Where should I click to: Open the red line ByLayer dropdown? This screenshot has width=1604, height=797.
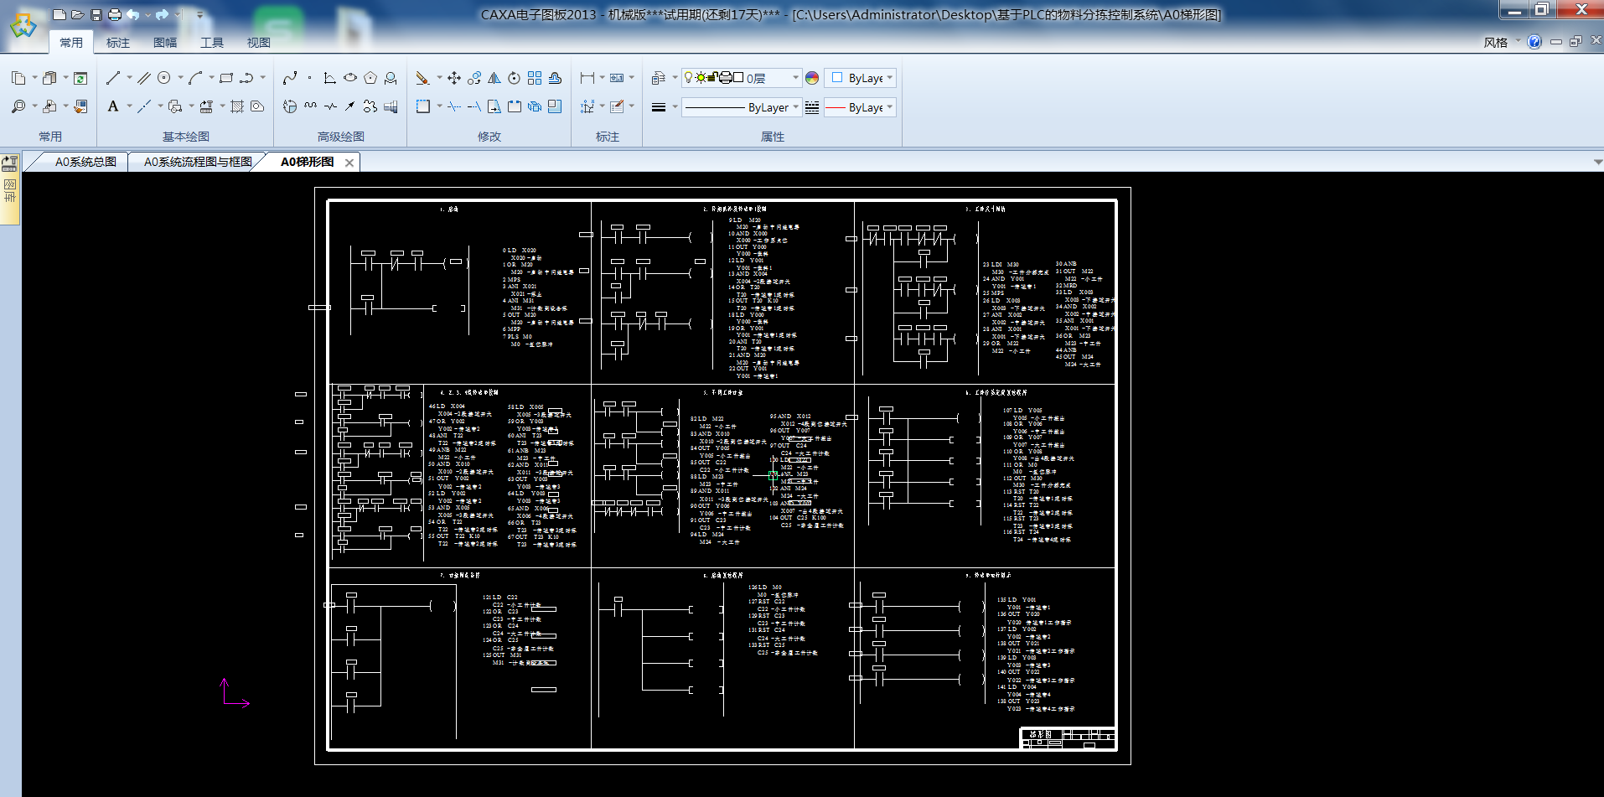click(x=889, y=107)
